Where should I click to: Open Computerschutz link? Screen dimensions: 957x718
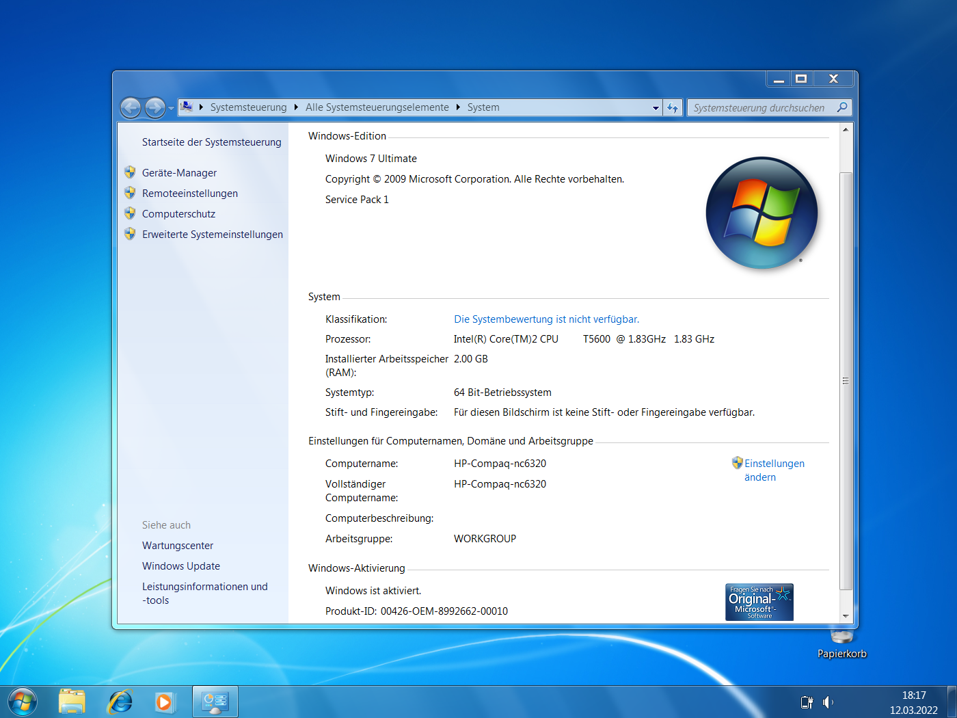tap(178, 214)
